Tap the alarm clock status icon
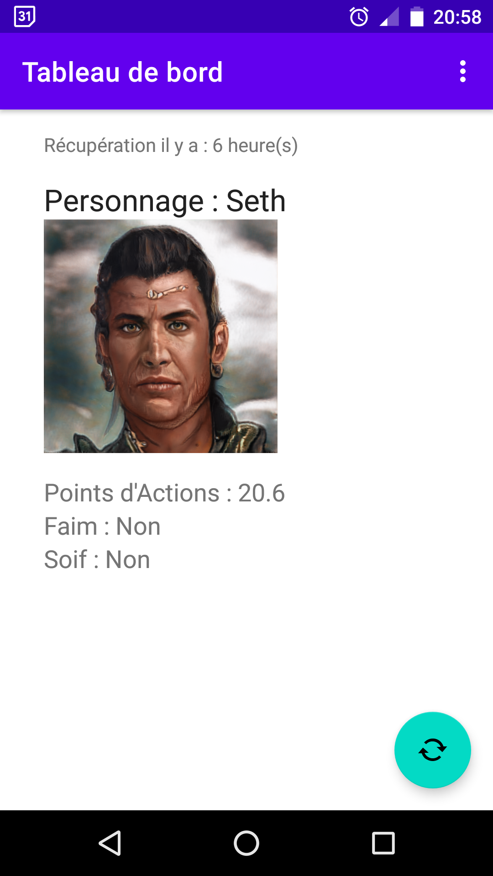493x876 pixels. [x=359, y=17]
